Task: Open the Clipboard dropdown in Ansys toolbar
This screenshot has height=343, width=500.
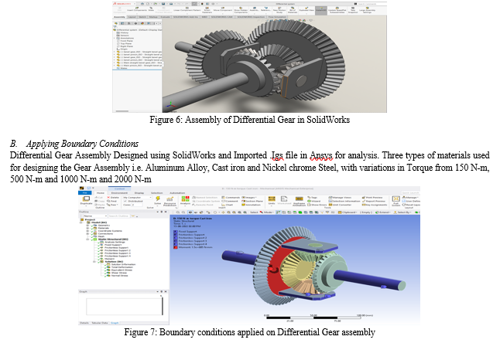Action: coord(348,212)
